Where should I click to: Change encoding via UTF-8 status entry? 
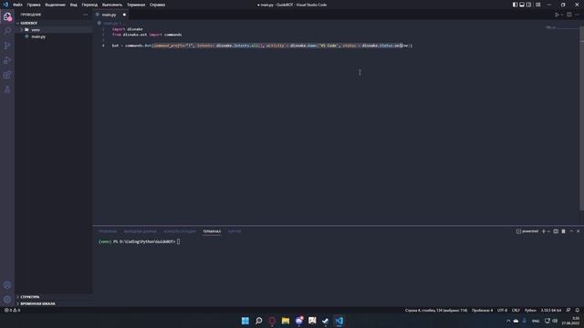(502, 310)
